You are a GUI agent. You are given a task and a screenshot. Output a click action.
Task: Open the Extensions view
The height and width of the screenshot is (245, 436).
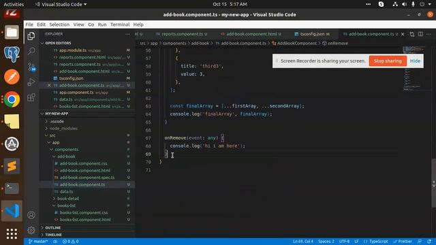coord(31,97)
